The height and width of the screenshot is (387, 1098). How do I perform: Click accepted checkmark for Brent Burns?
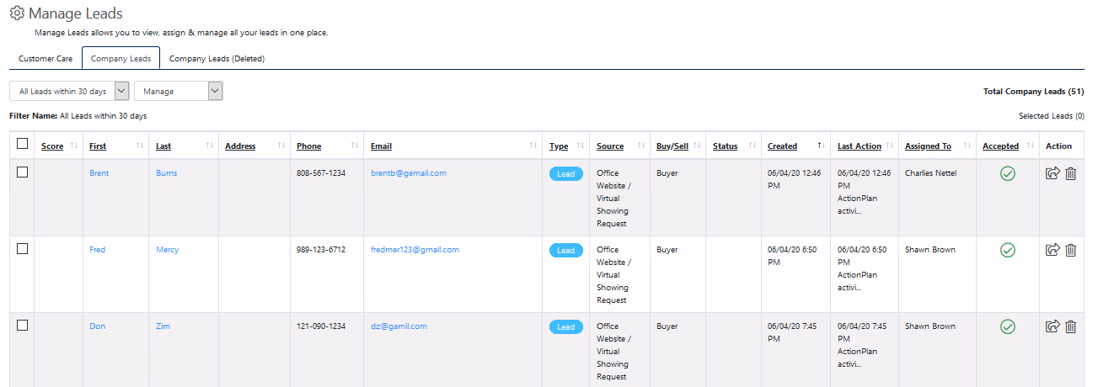click(x=1007, y=174)
